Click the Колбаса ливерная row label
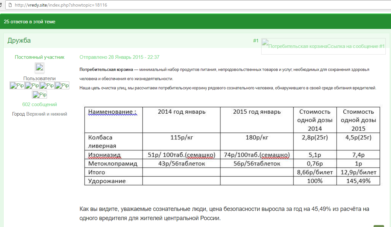Image resolution: width=391 pixels, height=227 pixels. [113, 142]
